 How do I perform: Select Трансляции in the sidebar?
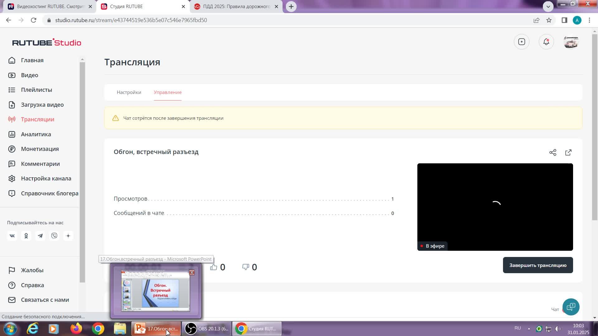(31, 119)
